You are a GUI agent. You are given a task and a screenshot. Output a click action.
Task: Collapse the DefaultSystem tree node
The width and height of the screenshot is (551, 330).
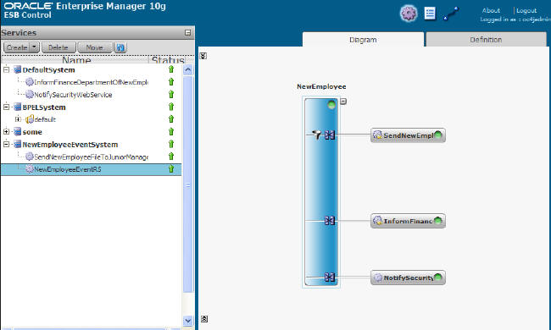tap(6, 69)
